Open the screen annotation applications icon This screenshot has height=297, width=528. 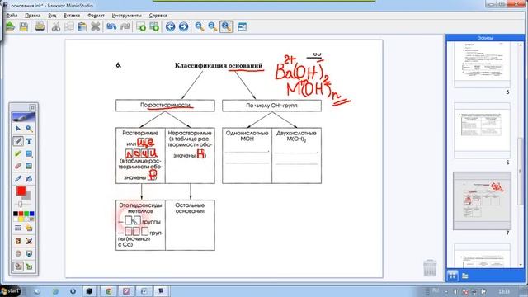tap(18, 241)
